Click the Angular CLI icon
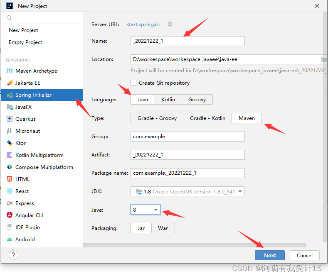The width and height of the screenshot is (328, 276). (10, 215)
